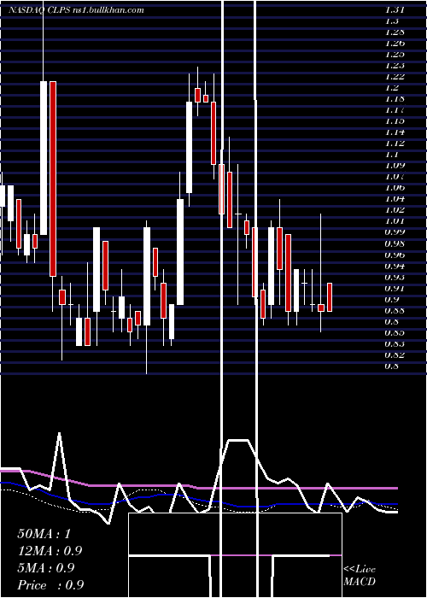
Task: Click the 1.18 price axis label
Action: click(395, 99)
